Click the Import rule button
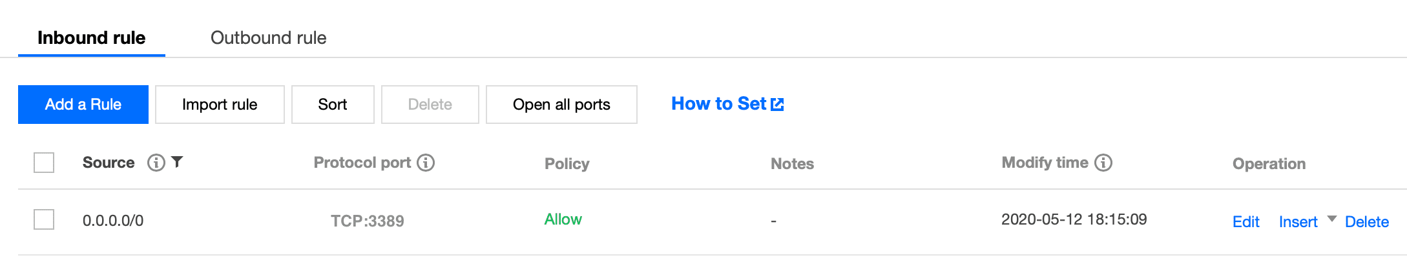The image size is (1407, 262). tap(220, 105)
